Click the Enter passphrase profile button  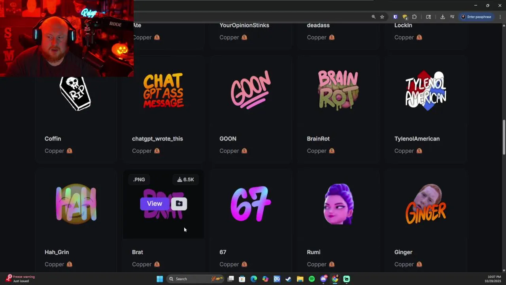[x=476, y=17]
